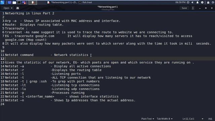Click the Open button
Screen dimensions: 215x121
click(6, 8)
